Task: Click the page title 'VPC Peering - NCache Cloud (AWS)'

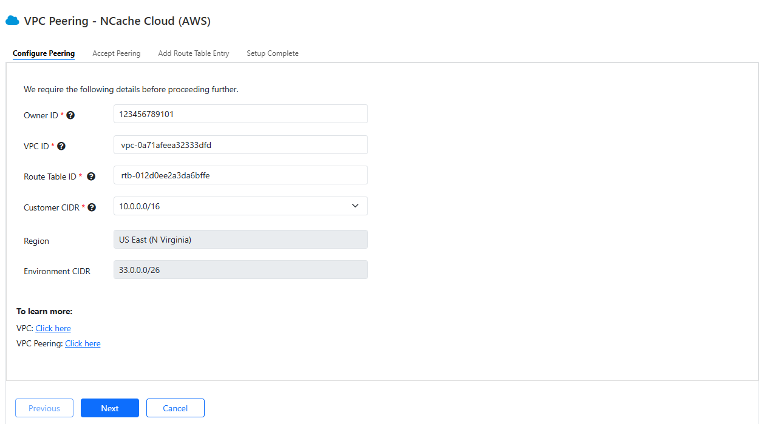Action: pyautogui.click(x=117, y=21)
